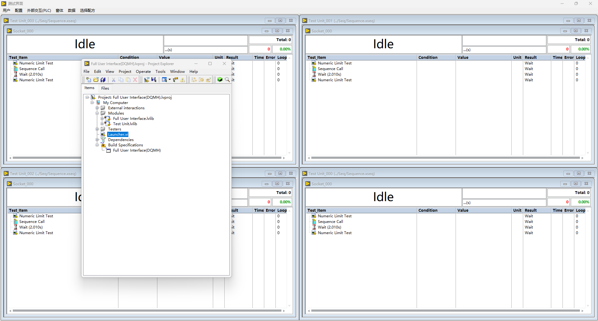Click the green chip toolbar icon
The image size is (598, 321).
pyautogui.click(x=220, y=80)
